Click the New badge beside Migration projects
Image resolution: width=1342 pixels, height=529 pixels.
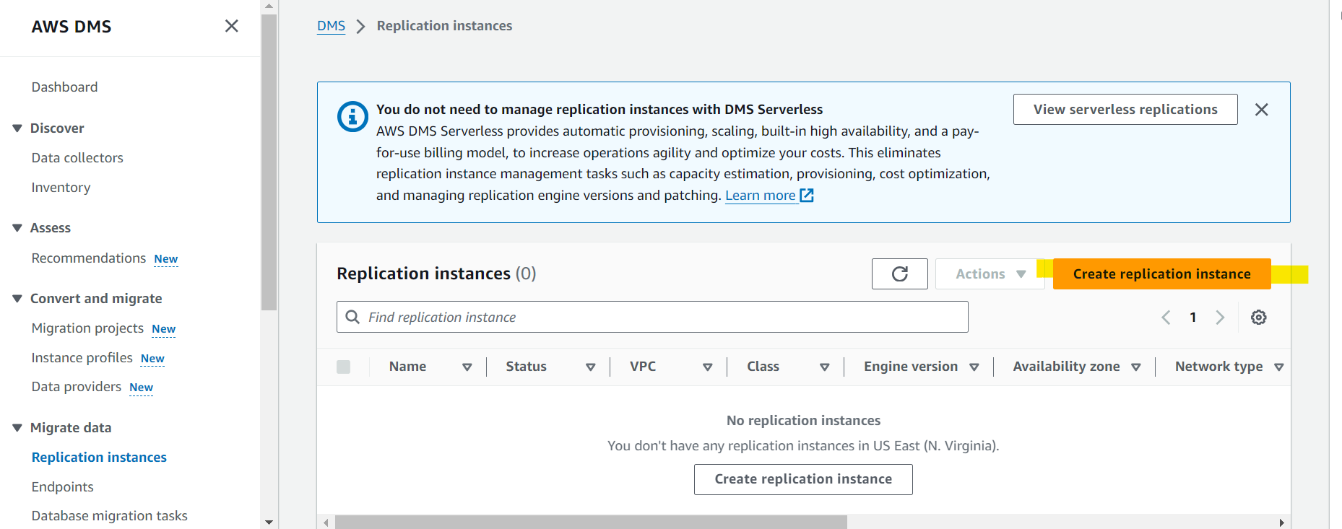click(x=164, y=329)
